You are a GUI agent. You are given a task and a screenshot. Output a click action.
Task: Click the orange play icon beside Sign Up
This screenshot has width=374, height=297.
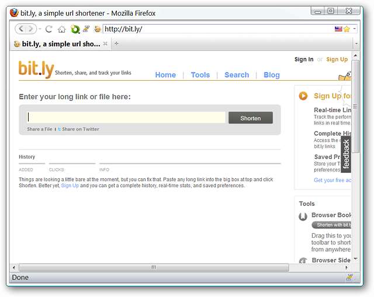tap(303, 96)
